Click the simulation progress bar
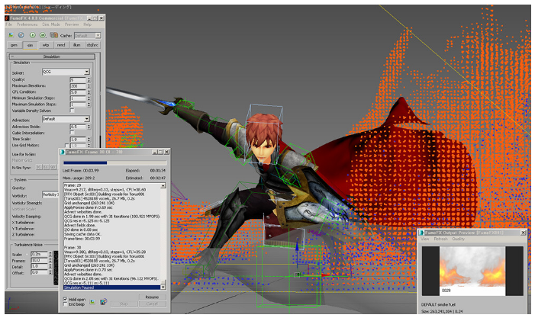The width and height of the screenshot is (535, 318). pyautogui.click(x=114, y=162)
